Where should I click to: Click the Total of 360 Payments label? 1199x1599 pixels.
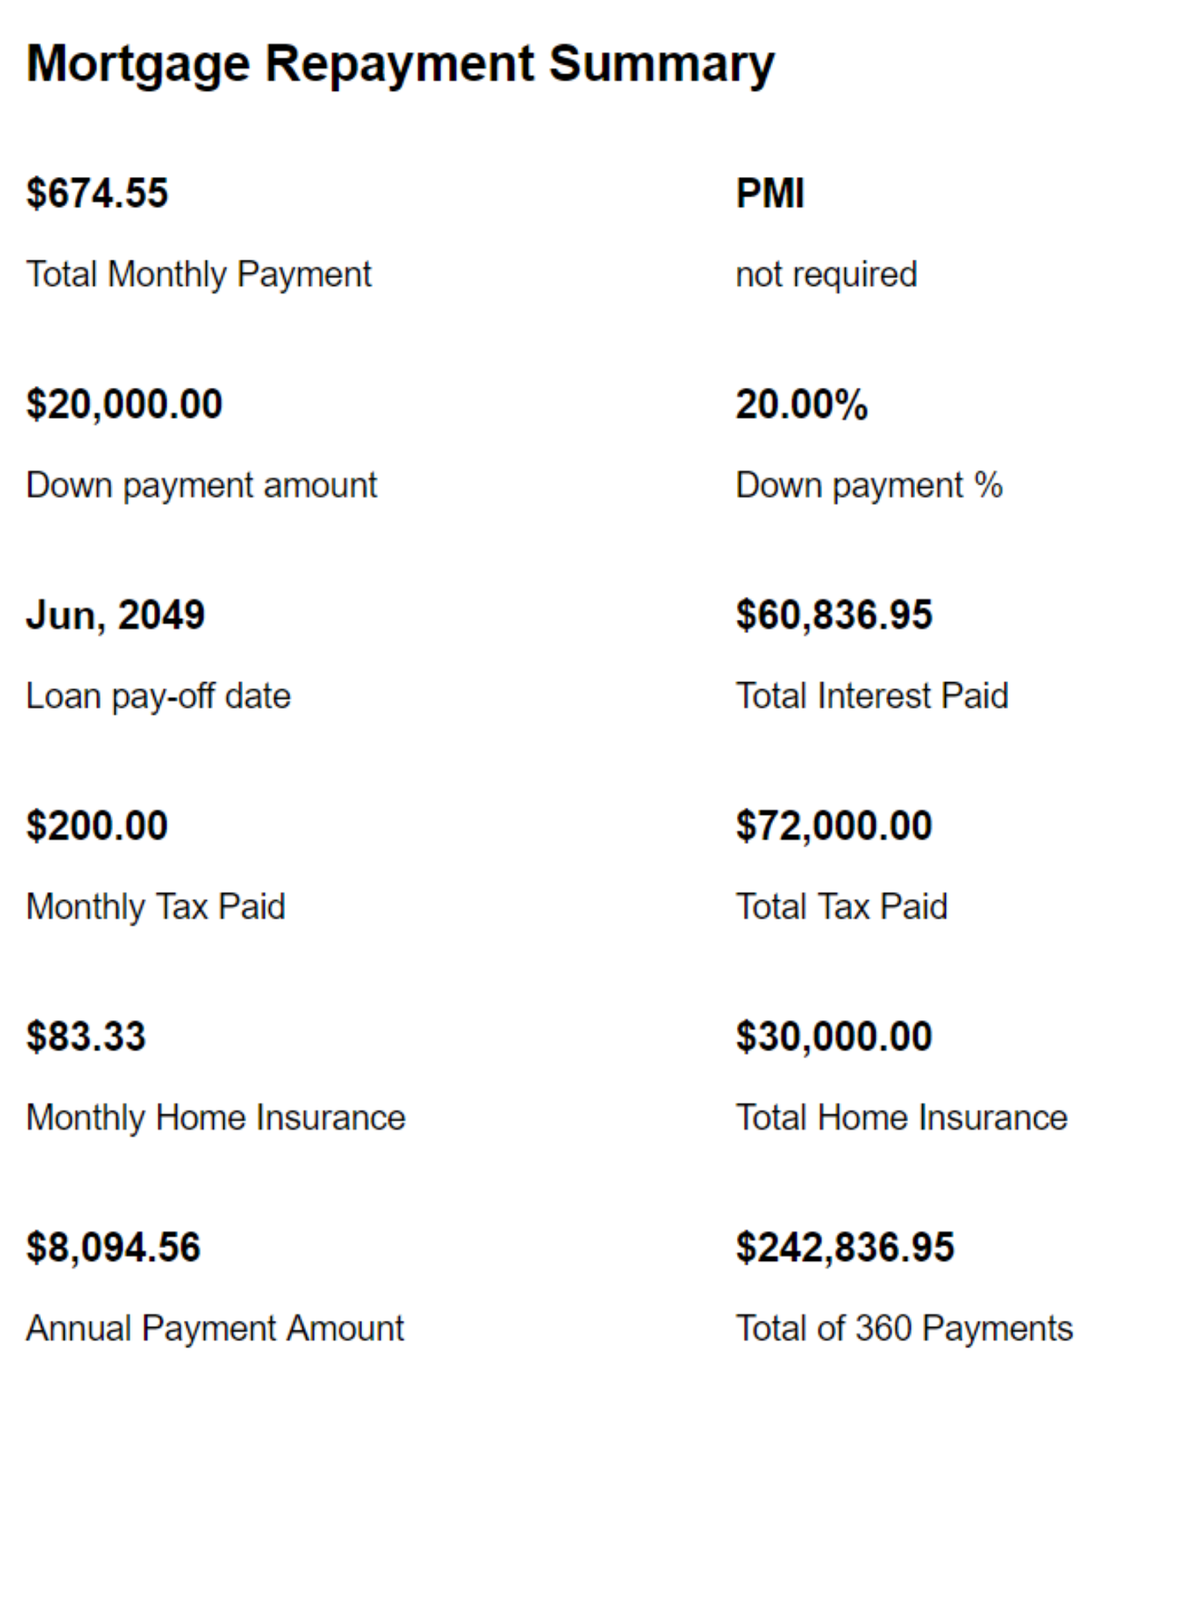pos(904,1328)
